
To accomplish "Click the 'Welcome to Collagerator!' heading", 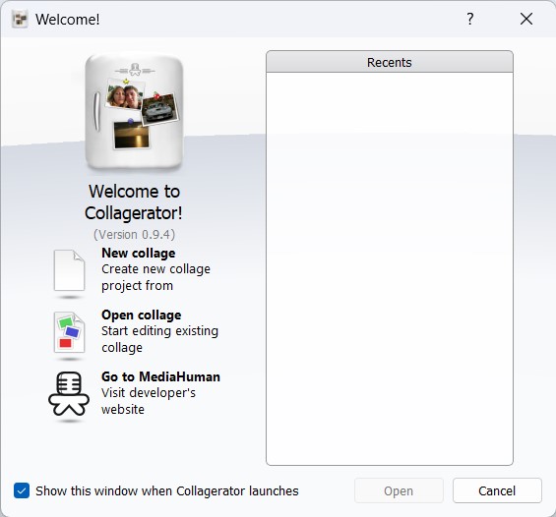I will pyautogui.click(x=134, y=201).
